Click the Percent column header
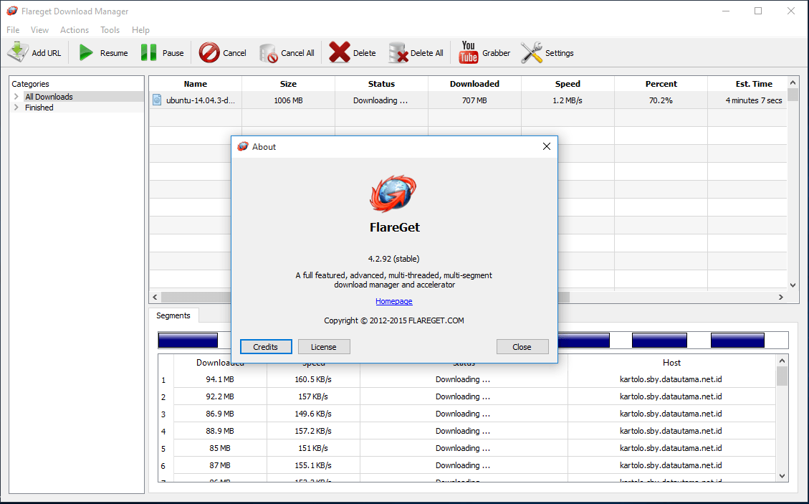 [661, 84]
